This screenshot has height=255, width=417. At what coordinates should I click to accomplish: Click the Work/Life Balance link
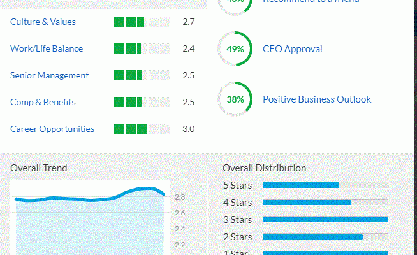click(47, 48)
